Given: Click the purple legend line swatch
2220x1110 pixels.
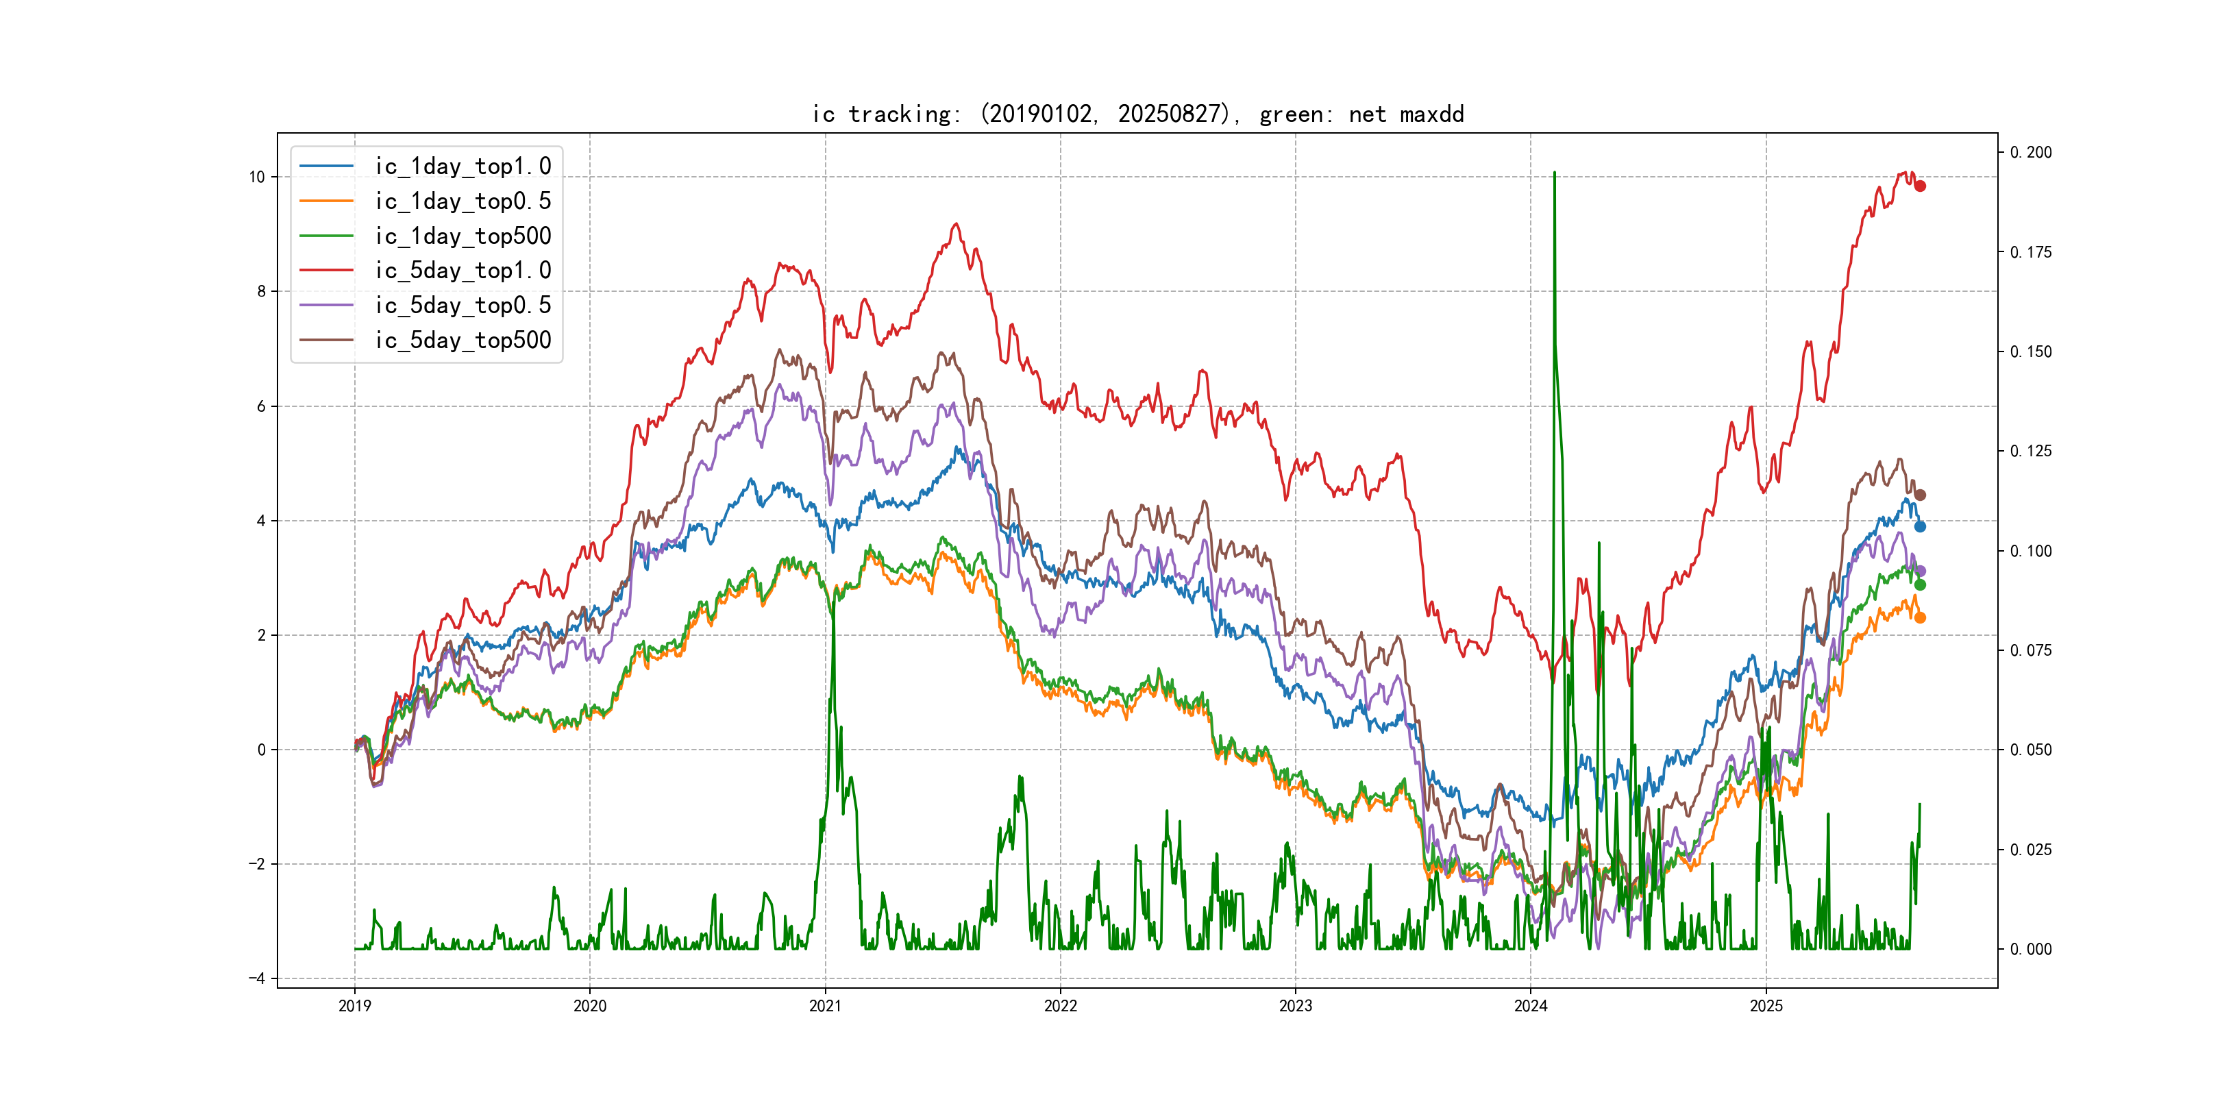Looking at the screenshot, I should [x=327, y=305].
